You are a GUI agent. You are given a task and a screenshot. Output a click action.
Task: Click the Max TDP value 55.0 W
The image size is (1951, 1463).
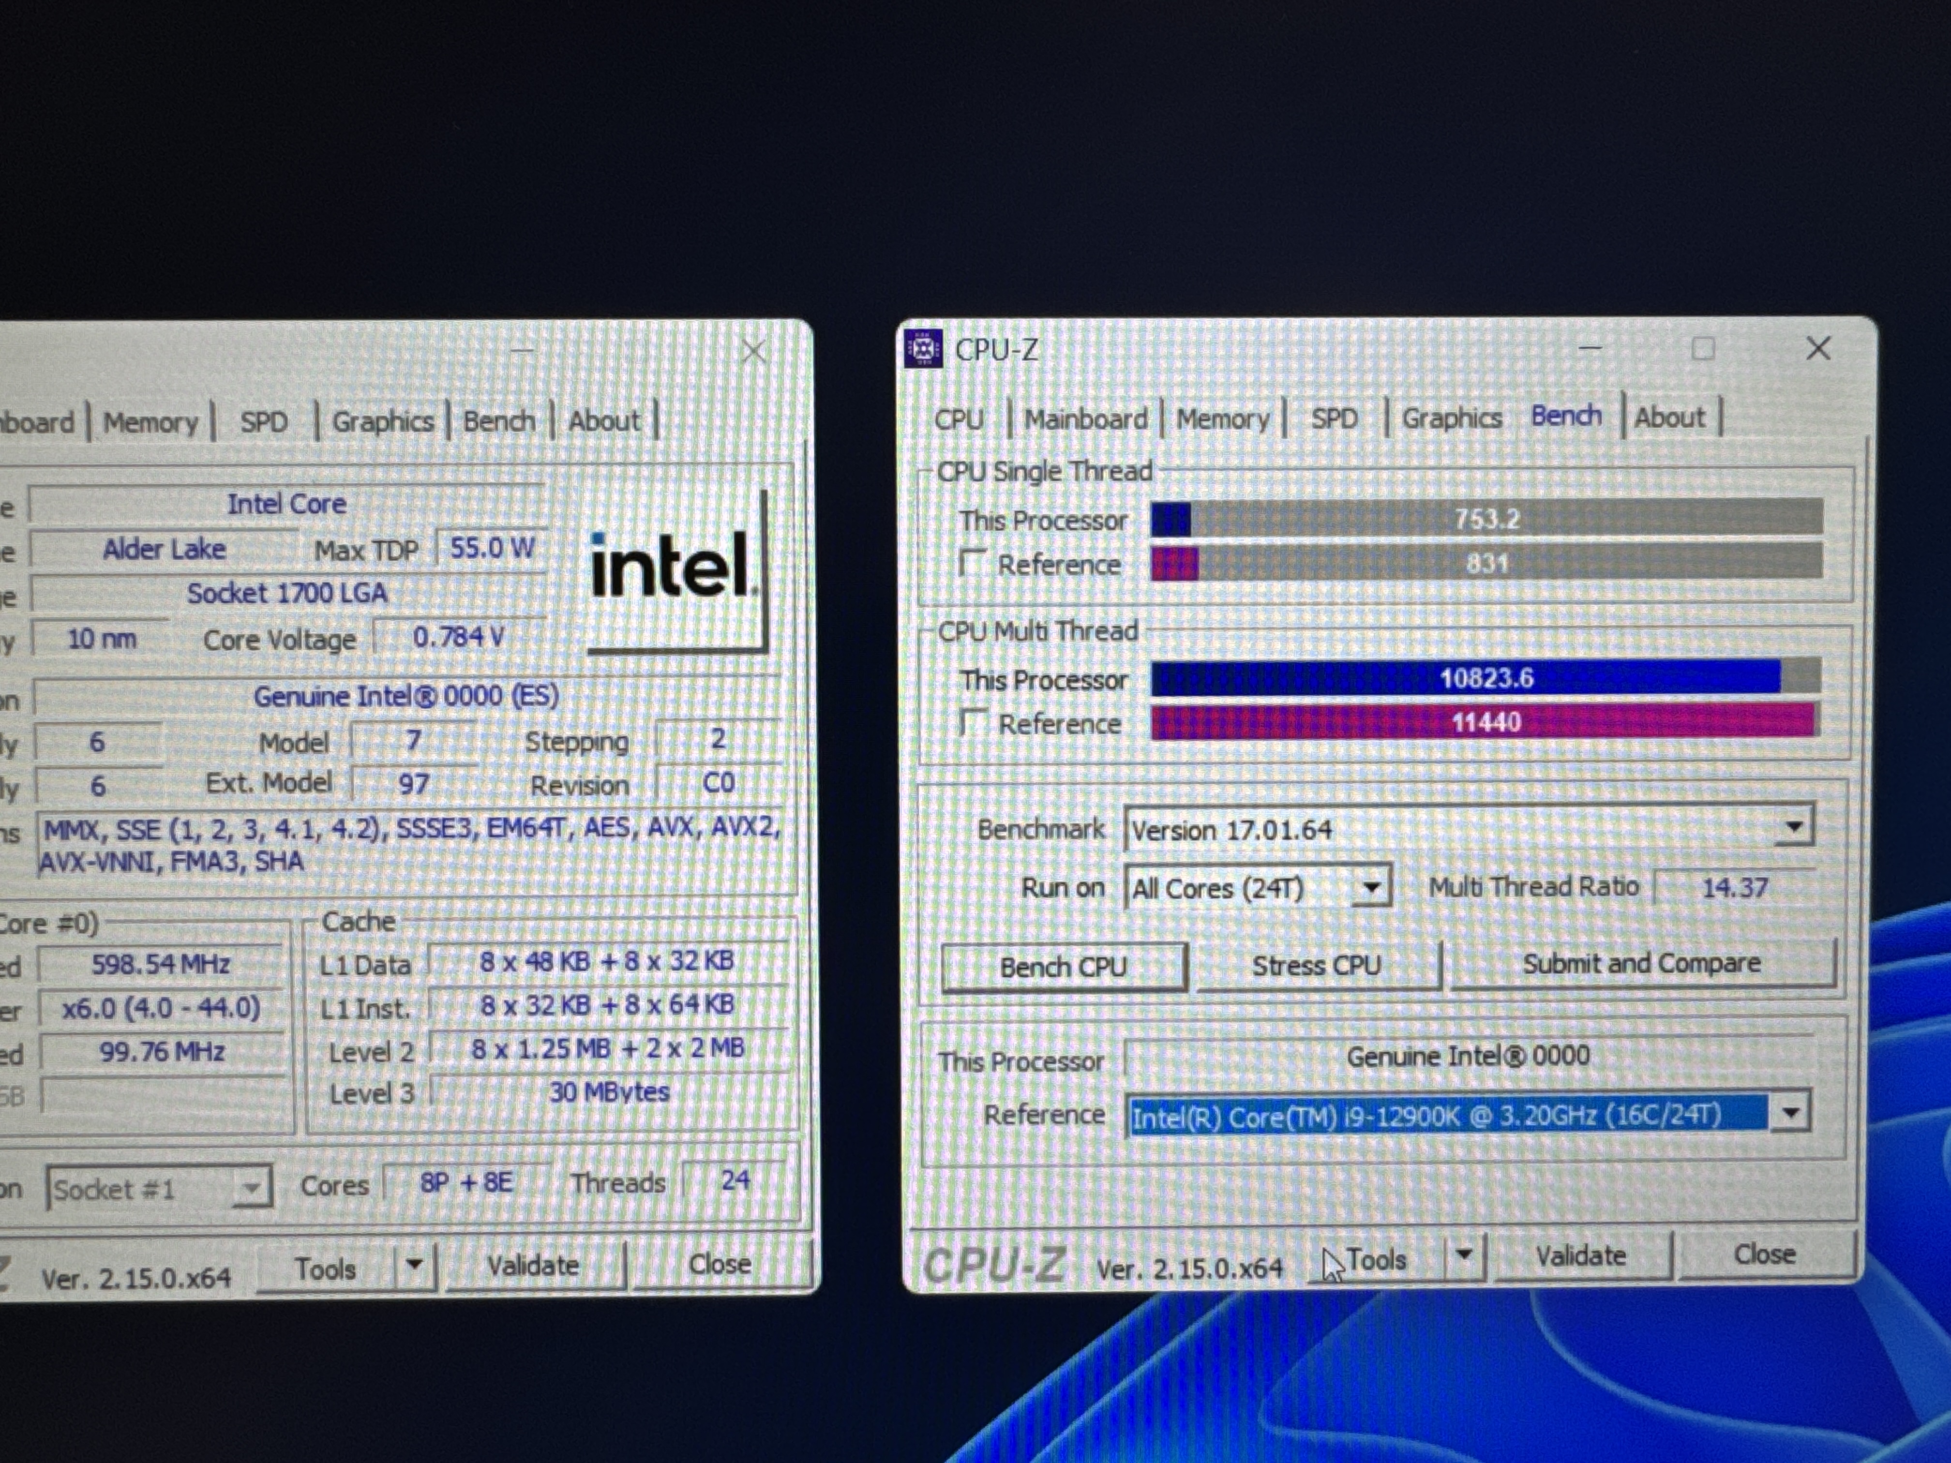click(492, 548)
